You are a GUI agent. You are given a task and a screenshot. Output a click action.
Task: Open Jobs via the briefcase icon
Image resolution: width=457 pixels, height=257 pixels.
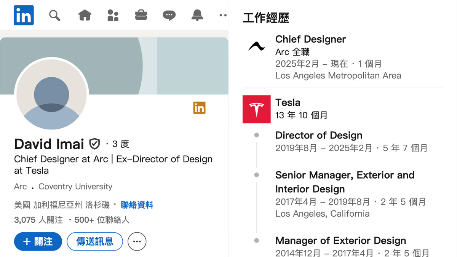[x=141, y=15]
